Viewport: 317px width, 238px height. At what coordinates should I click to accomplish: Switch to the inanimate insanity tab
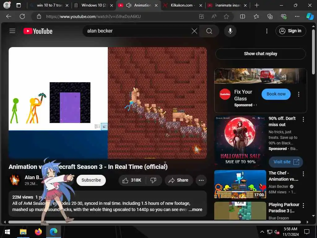[x=228, y=5]
